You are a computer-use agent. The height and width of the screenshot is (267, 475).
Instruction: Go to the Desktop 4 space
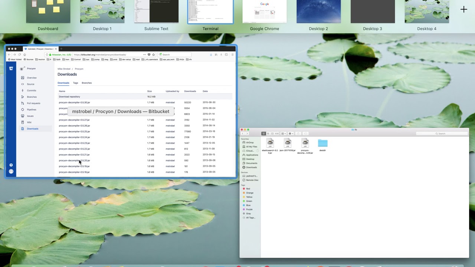[x=427, y=11]
